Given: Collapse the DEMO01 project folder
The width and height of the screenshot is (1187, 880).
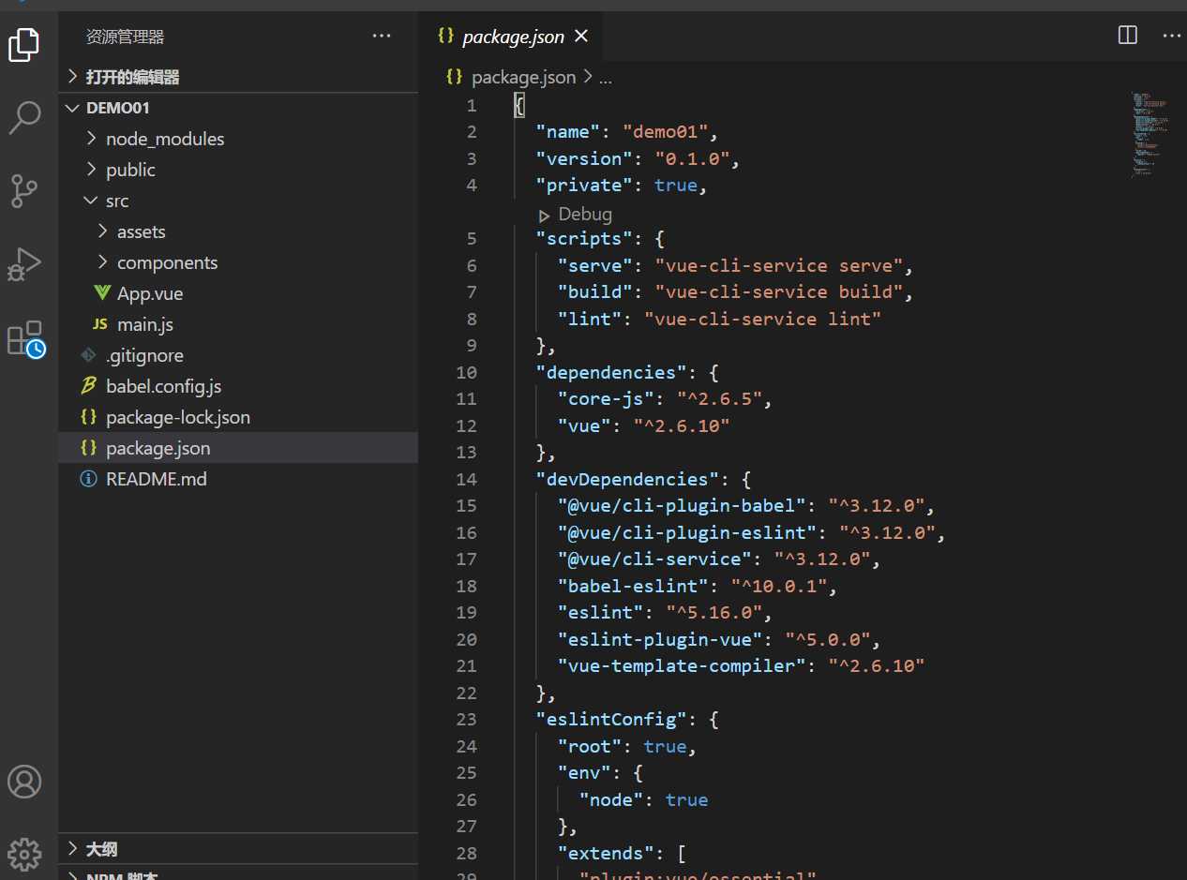Looking at the screenshot, I should click(x=238, y=108).
